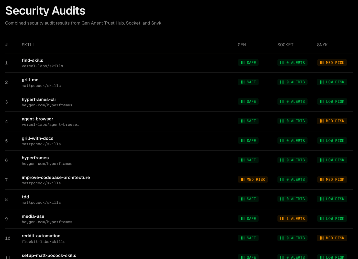Click the GEN column header

242,45
